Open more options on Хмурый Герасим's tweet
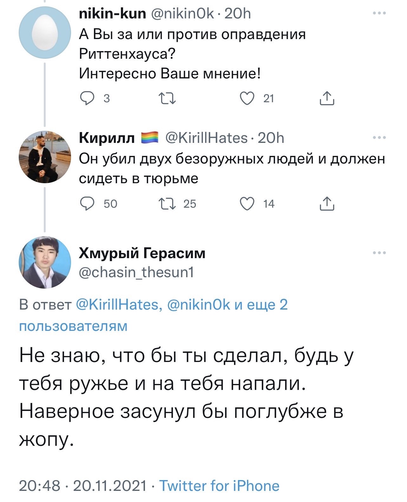The image size is (407, 502). 380,253
